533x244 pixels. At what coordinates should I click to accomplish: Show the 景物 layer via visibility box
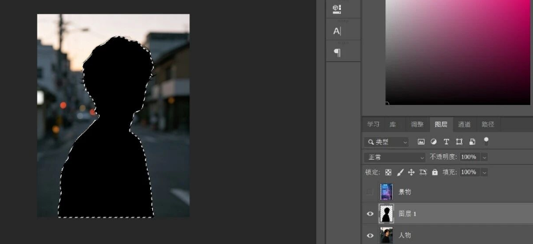pyautogui.click(x=370, y=192)
